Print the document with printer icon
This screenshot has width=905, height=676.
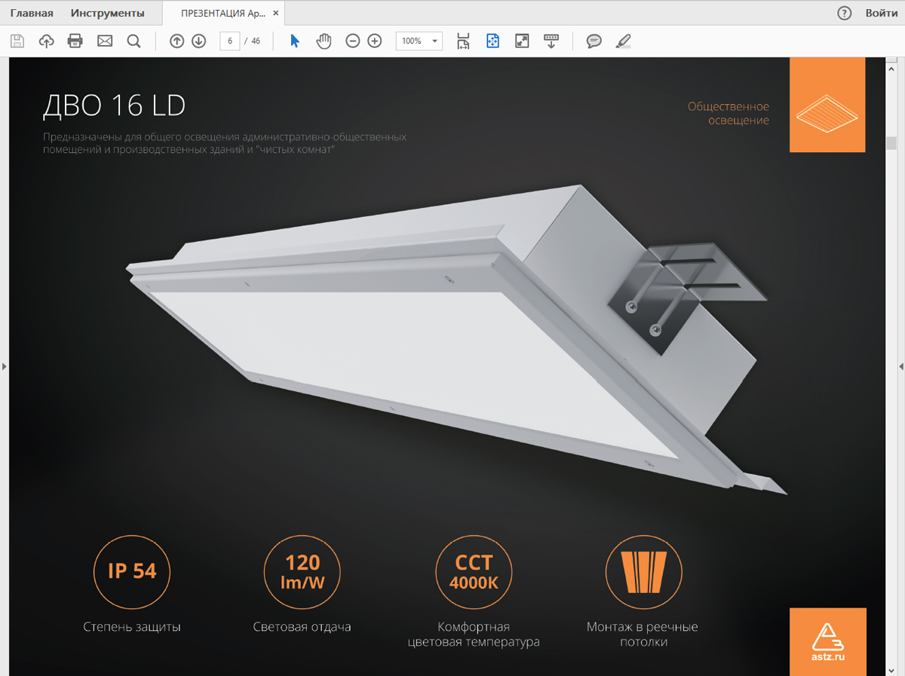click(75, 41)
